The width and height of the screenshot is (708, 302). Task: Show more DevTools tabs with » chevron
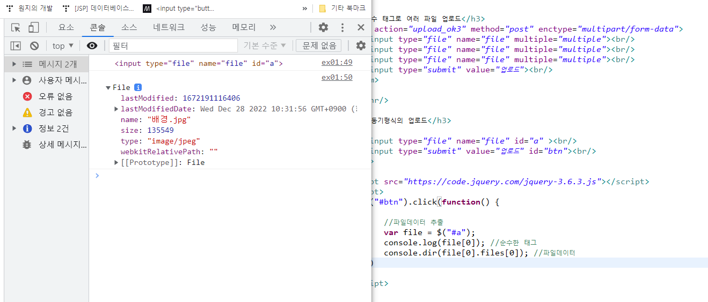(x=273, y=27)
